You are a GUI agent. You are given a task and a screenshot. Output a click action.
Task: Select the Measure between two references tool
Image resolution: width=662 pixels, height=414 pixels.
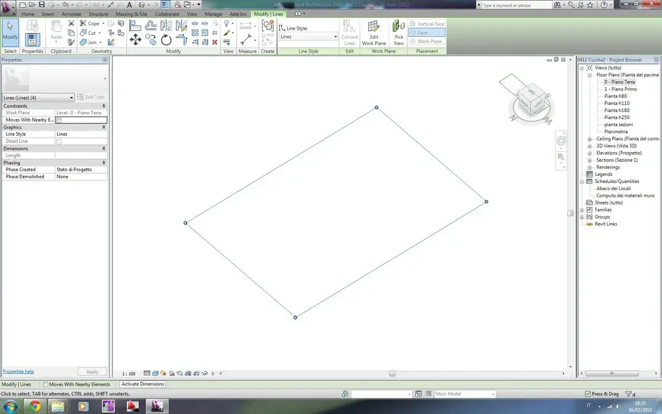tap(246, 40)
